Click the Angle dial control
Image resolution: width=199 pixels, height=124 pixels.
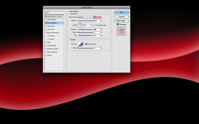(x=80, y=25)
